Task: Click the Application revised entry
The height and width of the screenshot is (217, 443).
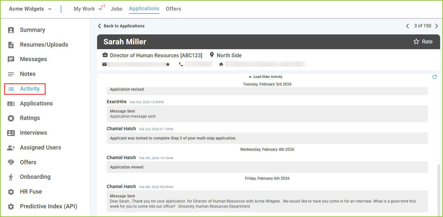Action: 267,91
